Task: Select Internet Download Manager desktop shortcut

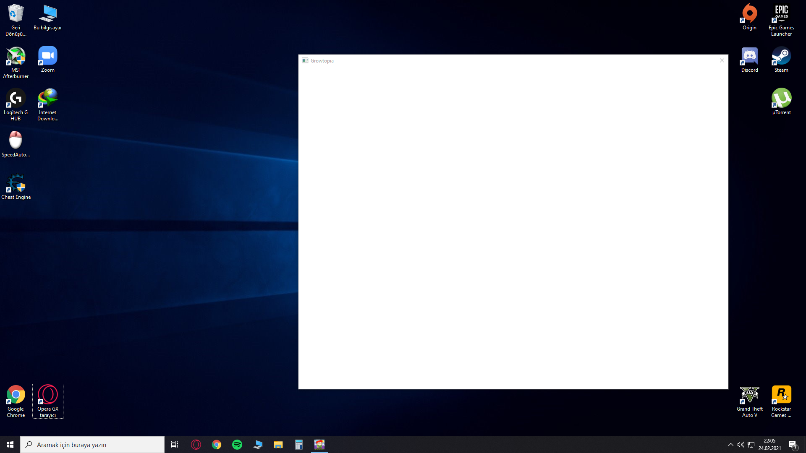Action: (x=47, y=105)
